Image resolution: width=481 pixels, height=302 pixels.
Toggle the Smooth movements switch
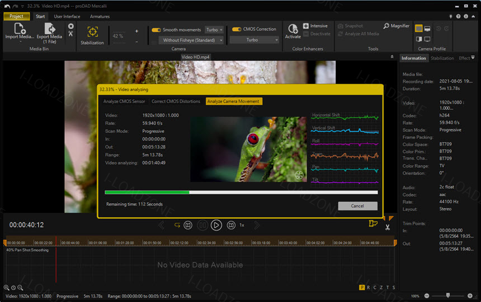point(157,30)
